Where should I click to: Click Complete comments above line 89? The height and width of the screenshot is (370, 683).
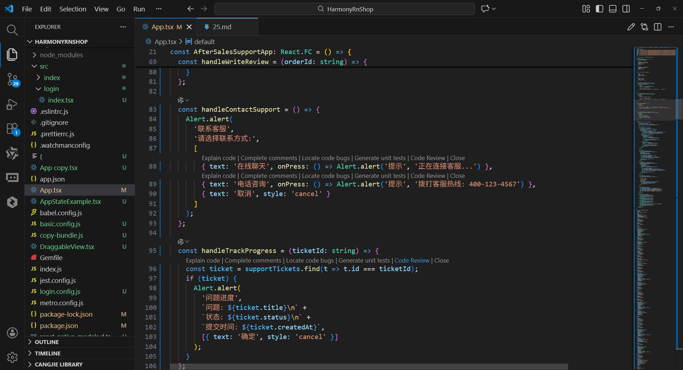[x=269, y=176]
